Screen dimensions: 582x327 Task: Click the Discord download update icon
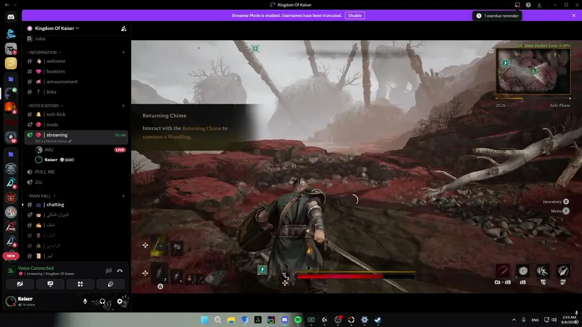click(x=539, y=5)
